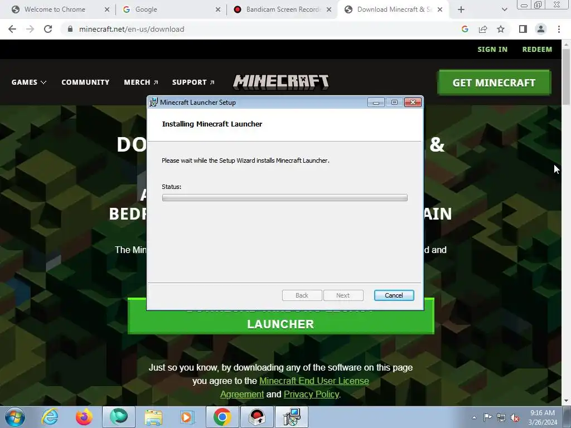571x428 pixels.
Task: Click the Chrome forward arrow
Action: tap(30, 29)
